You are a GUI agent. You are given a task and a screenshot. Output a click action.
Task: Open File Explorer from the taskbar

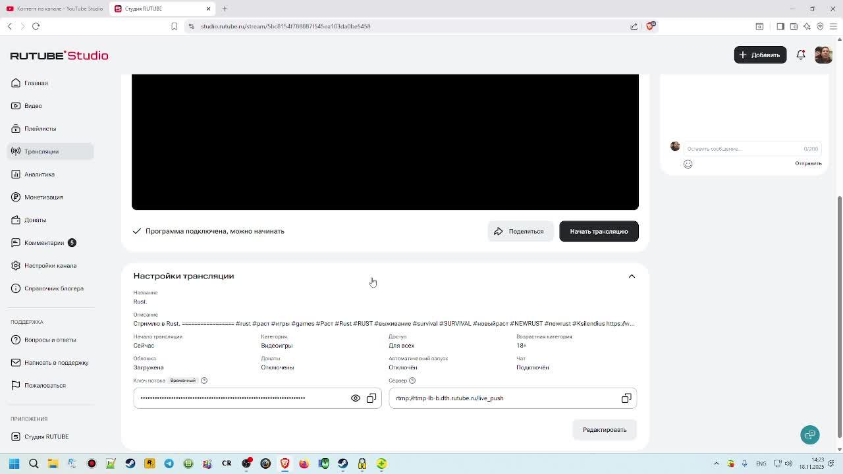(53, 463)
